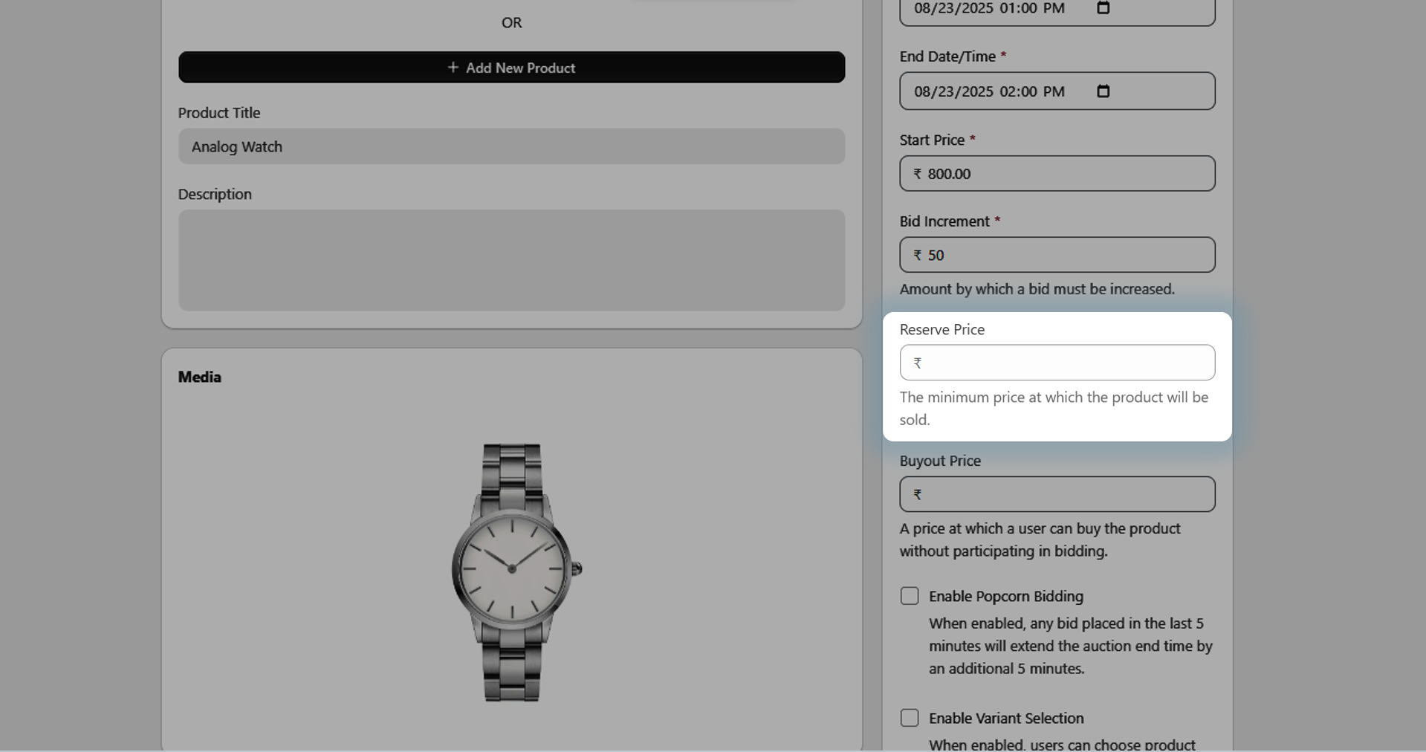Enable the Popcorn Bidding checkbox
This screenshot has height=752, width=1426.
click(x=910, y=596)
